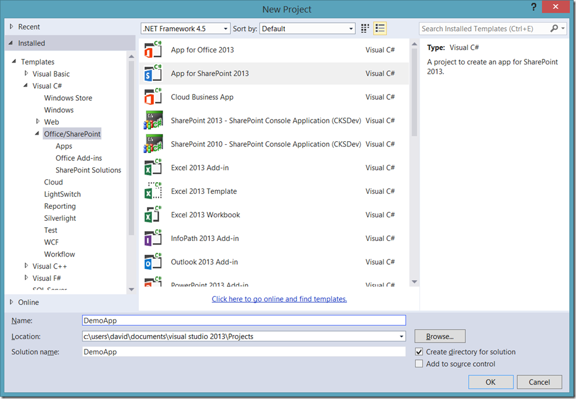Select the LightSwitch category
The image size is (576, 399).
pyautogui.click(x=62, y=194)
